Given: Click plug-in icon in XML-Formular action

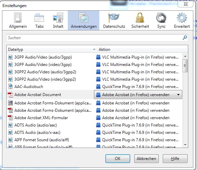Looking at the screenshot, I should 98,118.
